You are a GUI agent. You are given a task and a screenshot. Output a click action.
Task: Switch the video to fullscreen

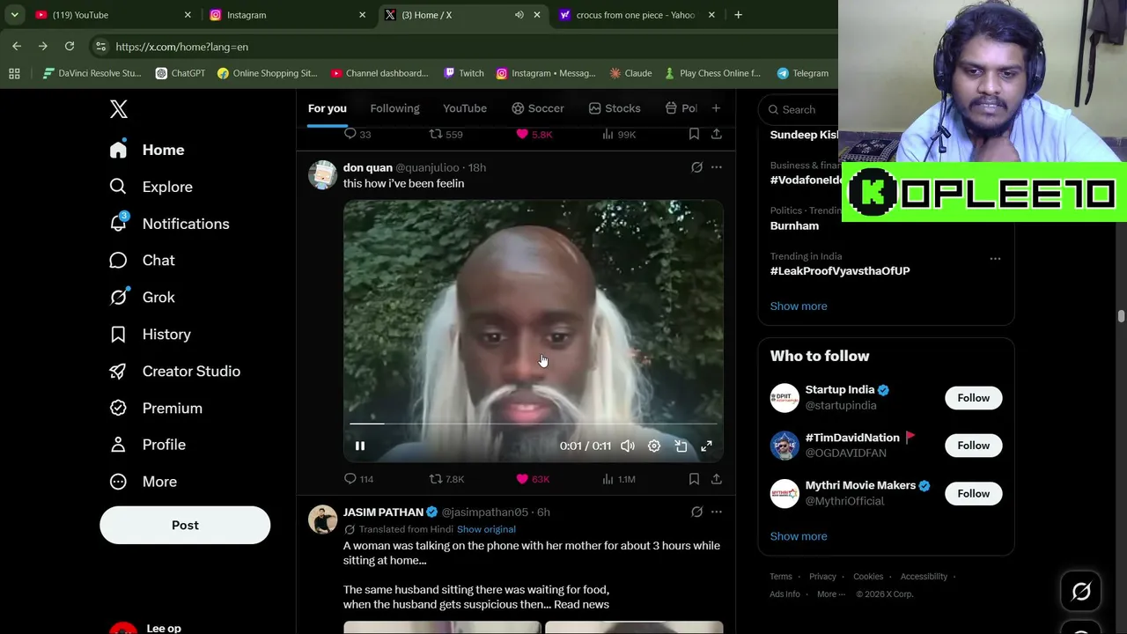706,446
